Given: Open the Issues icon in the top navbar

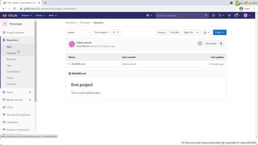Looking at the screenshot, I should tap(213, 15).
